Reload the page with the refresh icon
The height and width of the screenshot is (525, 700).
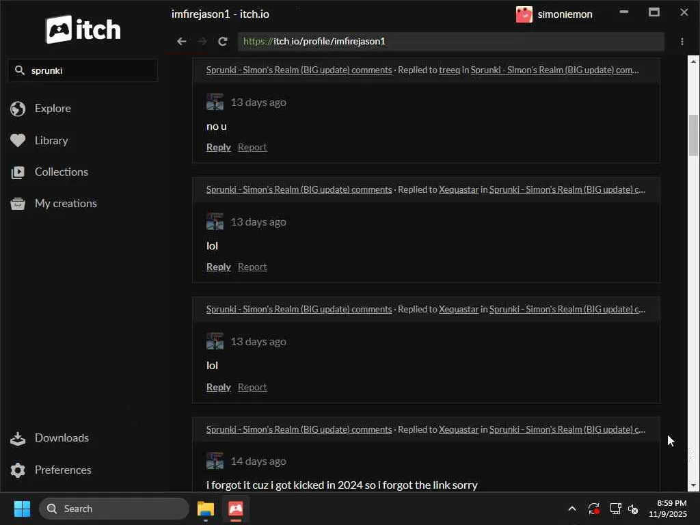(223, 41)
